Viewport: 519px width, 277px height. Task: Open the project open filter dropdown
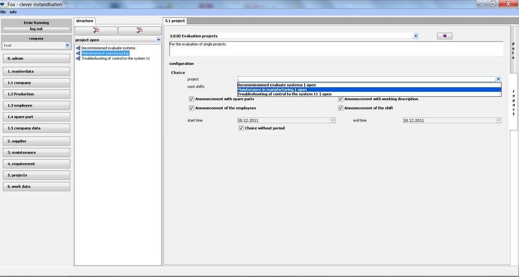[x=158, y=39]
